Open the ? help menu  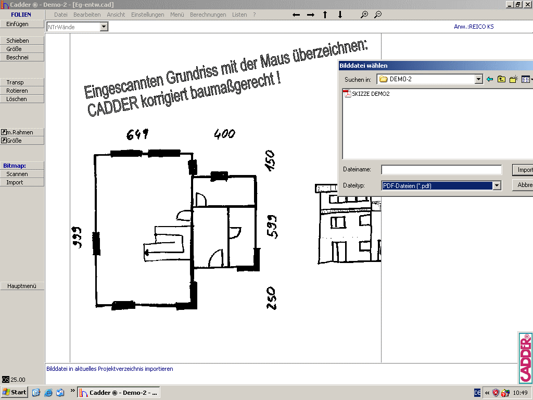click(254, 15)
